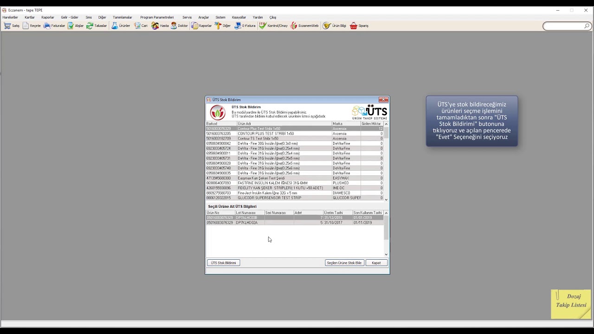Sort by the Barkod column header
This screenshot has width=594, height=334.
click(x=221, y=124)
